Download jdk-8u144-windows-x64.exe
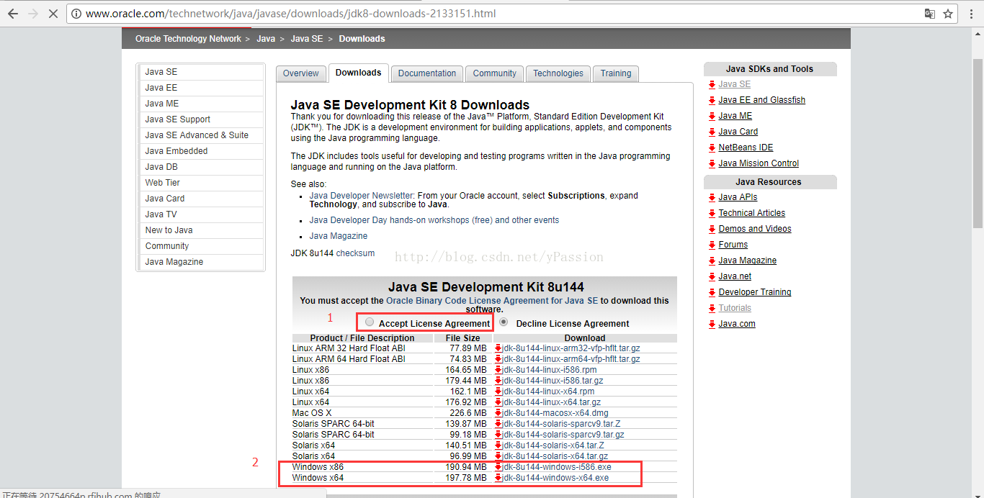 [555, 478]
